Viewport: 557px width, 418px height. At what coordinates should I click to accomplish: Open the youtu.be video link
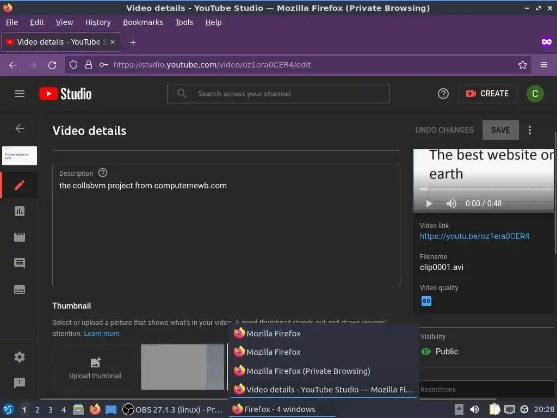pos(474,236)
